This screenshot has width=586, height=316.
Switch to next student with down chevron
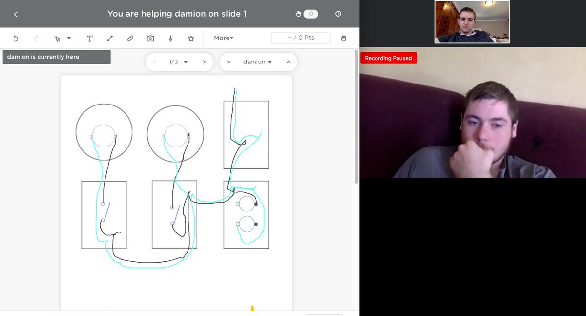pyautogui.click(x=229, y=62)
